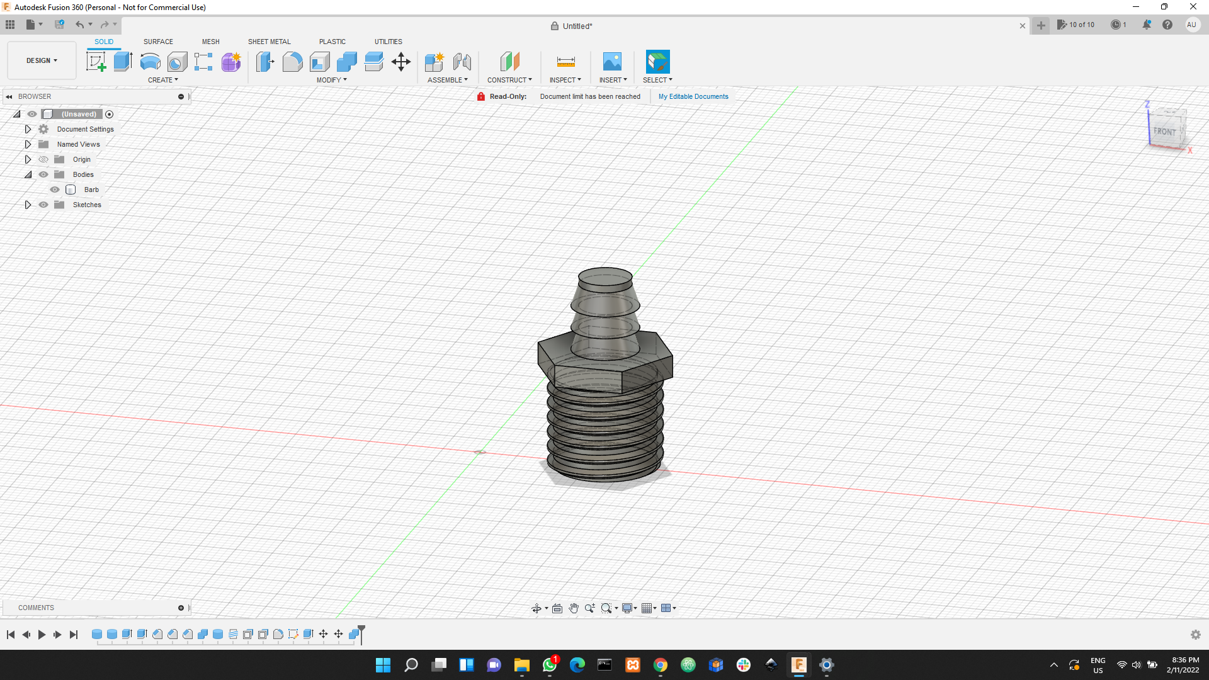
Task: Hide the Barb body
Action: pyautogui.click(x=55, y=189)
